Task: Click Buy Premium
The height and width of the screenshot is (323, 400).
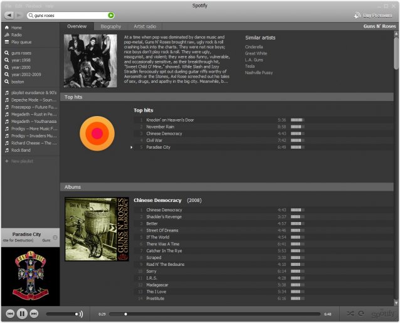Action: (x=373, y=15)
